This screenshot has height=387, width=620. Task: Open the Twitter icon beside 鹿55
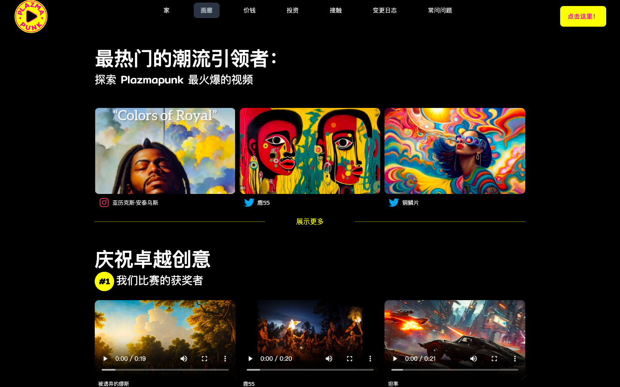(x=249, y=203)
